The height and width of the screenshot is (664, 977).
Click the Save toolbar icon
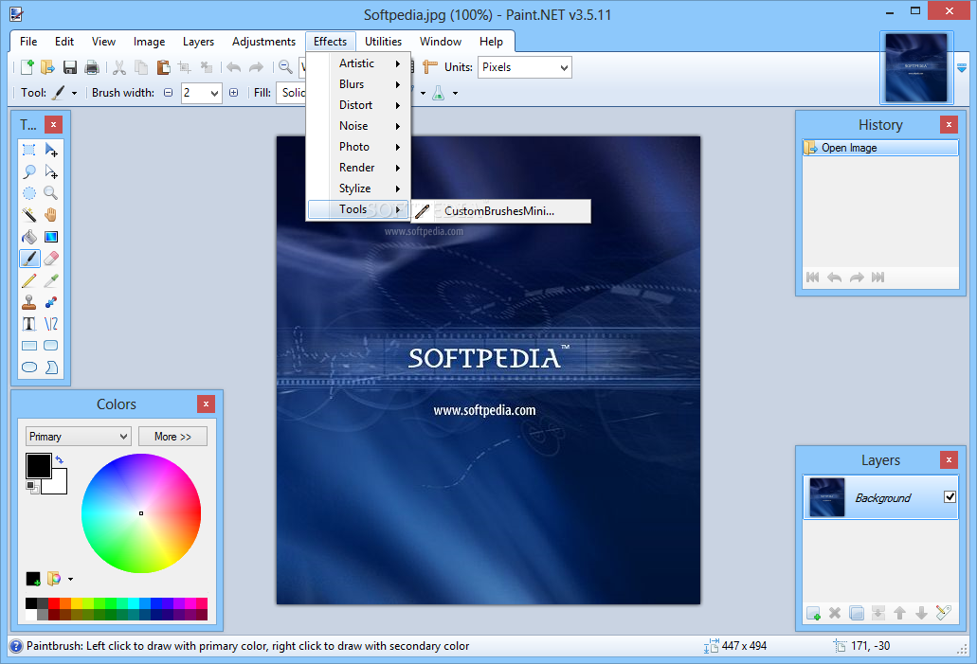coord(70,67)
